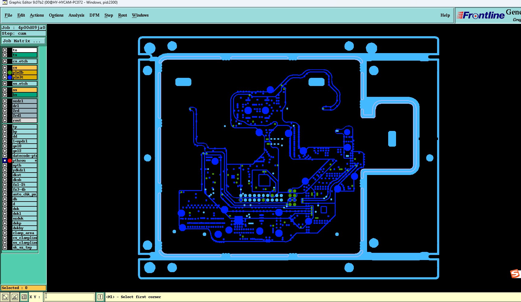The width and height of the screenshot is (521, 302).
Task: Toggle the pthrou layer checkbox
Action: (x=5, y=161)
